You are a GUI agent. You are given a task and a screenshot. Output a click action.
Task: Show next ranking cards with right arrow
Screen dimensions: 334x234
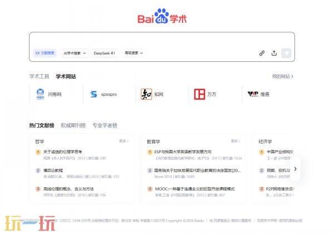[x=295, y=169]
